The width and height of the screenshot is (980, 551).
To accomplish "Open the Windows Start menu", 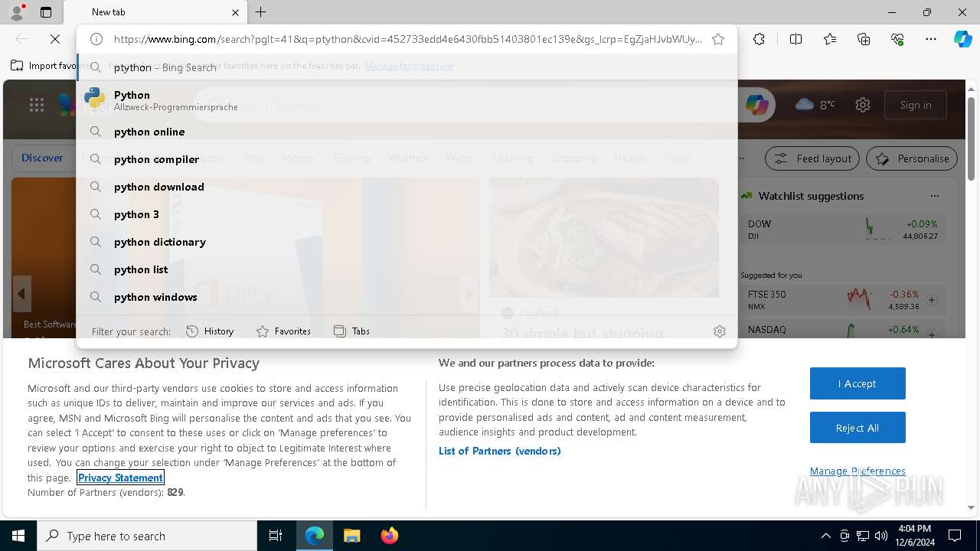I will [x=18, y=536].
